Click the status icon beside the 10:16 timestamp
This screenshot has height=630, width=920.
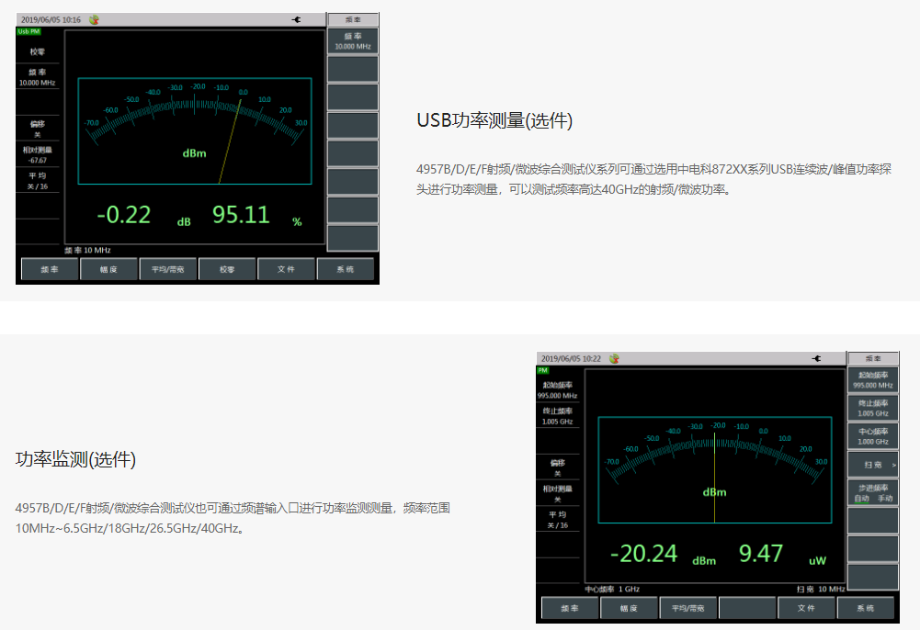[95, 19]
